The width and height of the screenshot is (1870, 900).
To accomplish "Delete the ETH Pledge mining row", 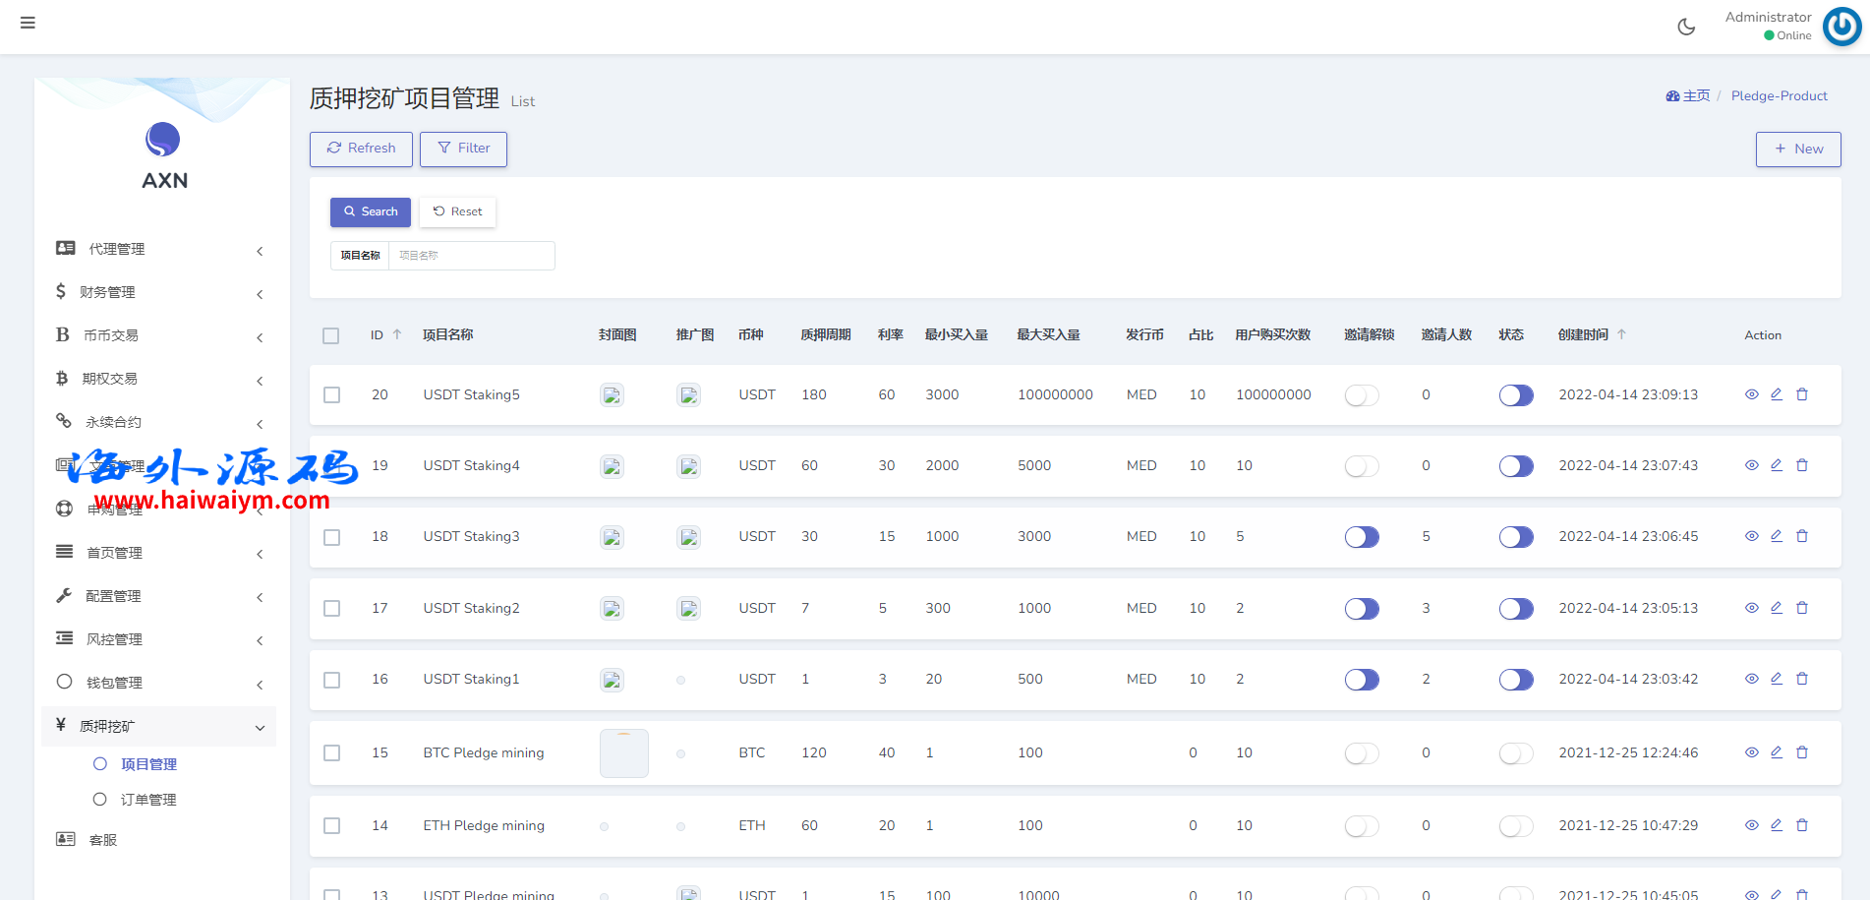I will (1802, 825).
